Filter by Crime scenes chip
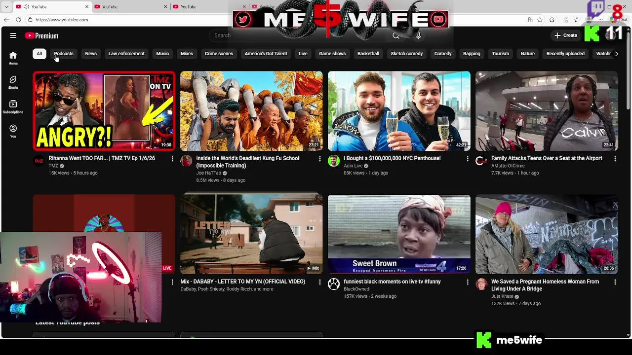This screenshot has width=632, height=355. 219,54
